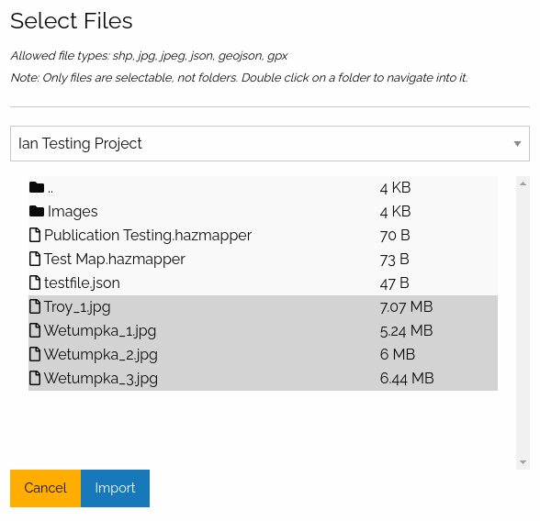Viewport: 540px width, 521px height.
Task: Click the file icon beside Wetumpka_3.jpg
Action: click(x=35, y=378)
